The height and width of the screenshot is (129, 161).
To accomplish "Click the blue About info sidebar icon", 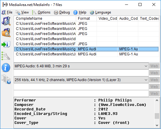I will click(6, 68).
